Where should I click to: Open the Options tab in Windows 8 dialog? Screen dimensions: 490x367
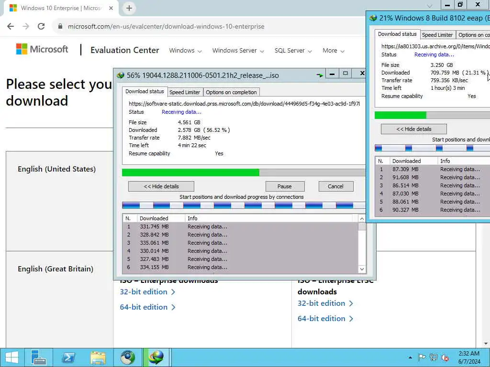(473, 35)
